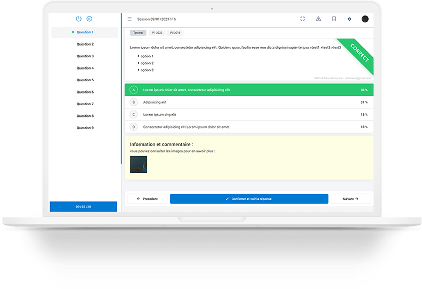Select answer A radio circle
422x289 pixels.
click(133, 90)
